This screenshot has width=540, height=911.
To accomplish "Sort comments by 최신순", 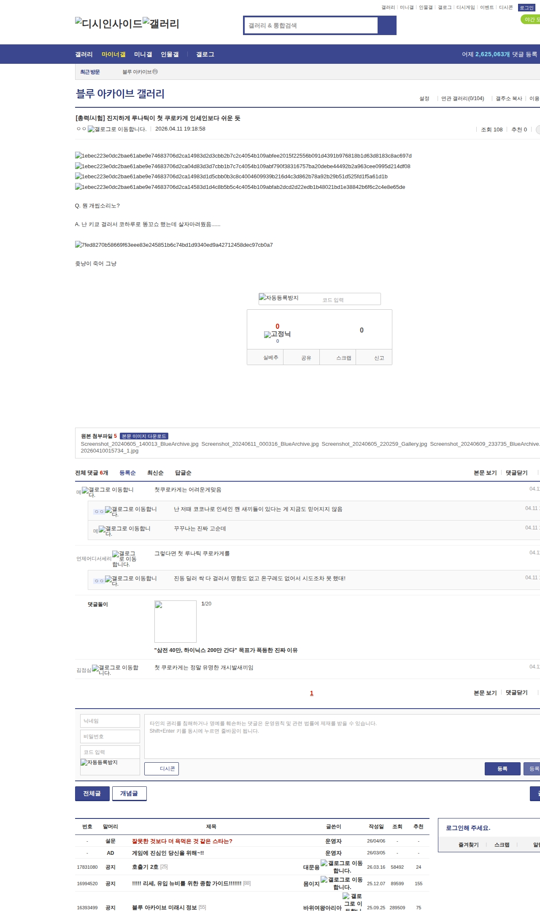I will (155, 473).
